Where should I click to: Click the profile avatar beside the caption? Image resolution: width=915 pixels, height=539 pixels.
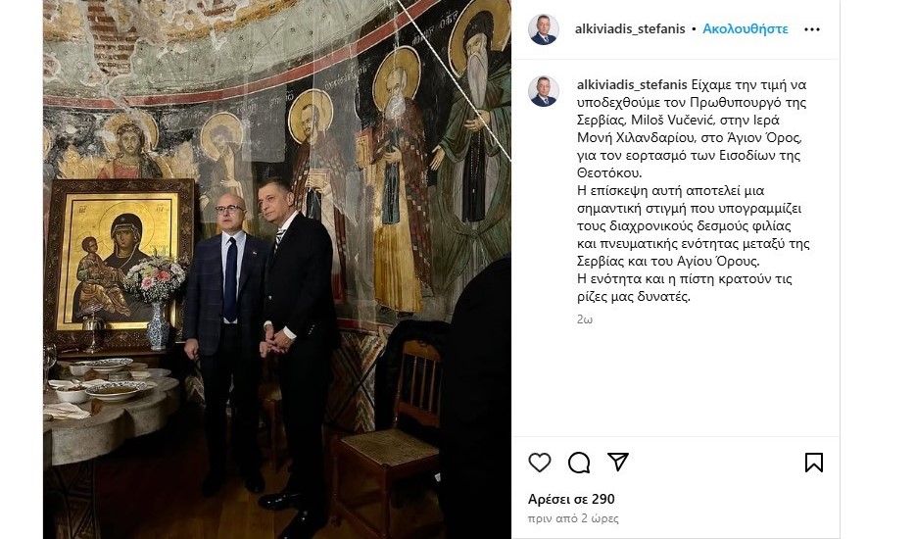(x=544, y=91)
